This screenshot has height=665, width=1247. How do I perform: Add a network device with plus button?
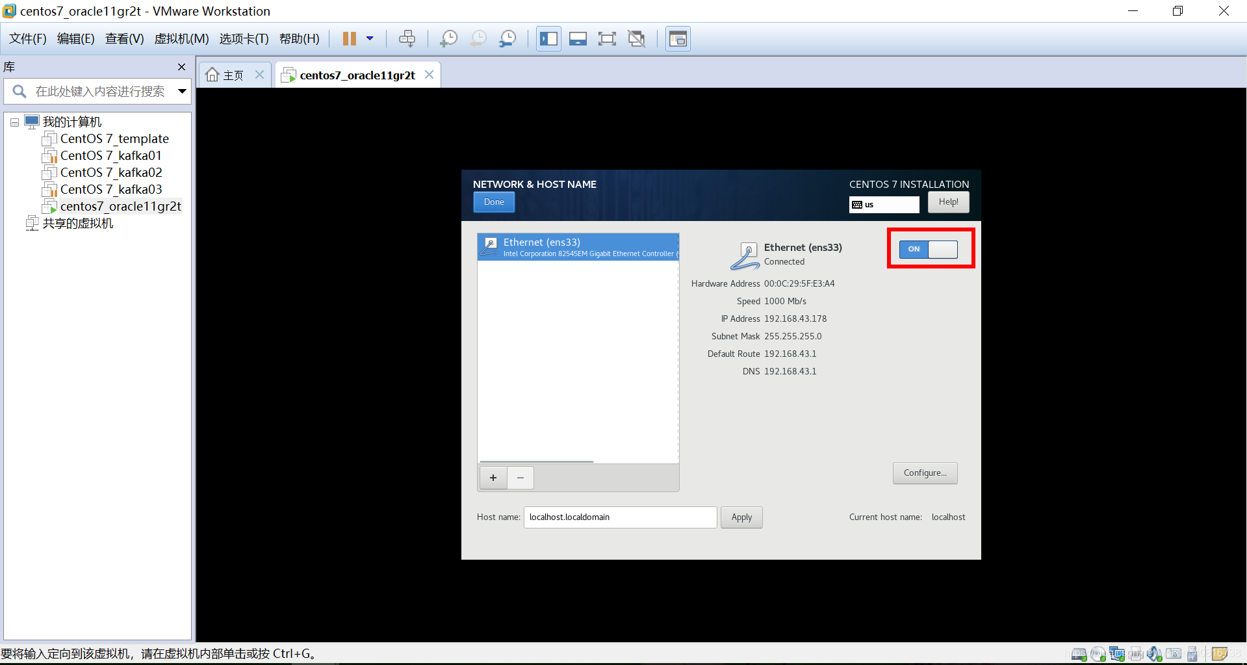493,478
